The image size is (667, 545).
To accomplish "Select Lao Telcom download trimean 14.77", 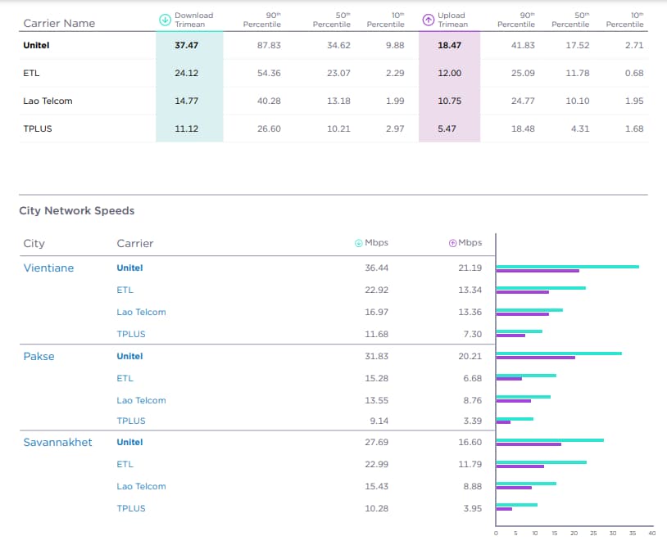I will pyautogui.click(x=186, y=101).
